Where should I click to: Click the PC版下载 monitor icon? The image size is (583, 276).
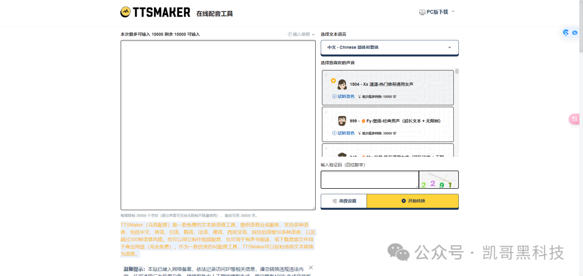[x=422, y=12]
